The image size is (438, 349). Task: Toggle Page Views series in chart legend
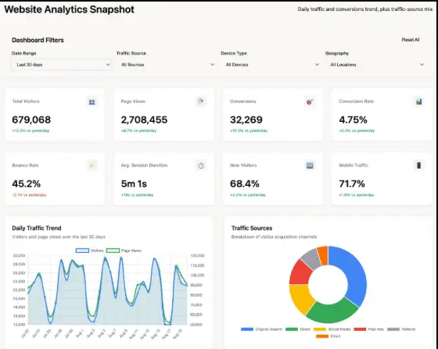(124, 251)
